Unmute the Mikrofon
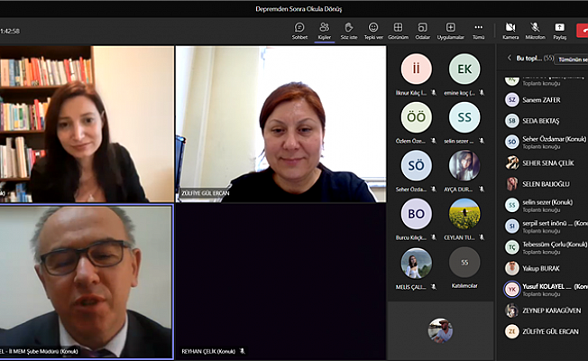Image resolution: width=588 pixels, height=361 pixels. pos(535,30)
